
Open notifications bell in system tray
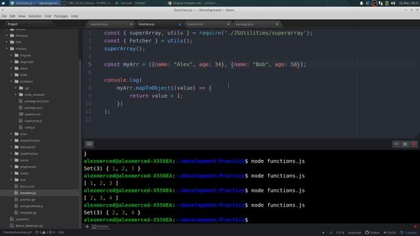[x=362, y=3]
